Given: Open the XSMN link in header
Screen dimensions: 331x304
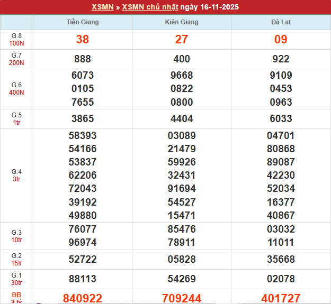Looking at the screenshot, I should (x=103, y=7).
